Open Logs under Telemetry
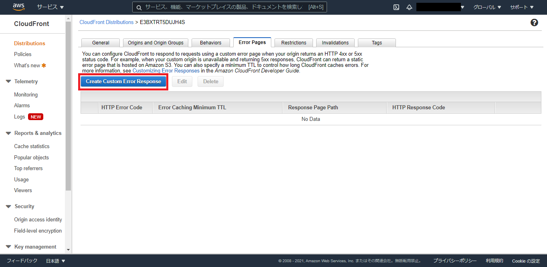The width and height of the screenshot is (547, 267). click(20, 116)
